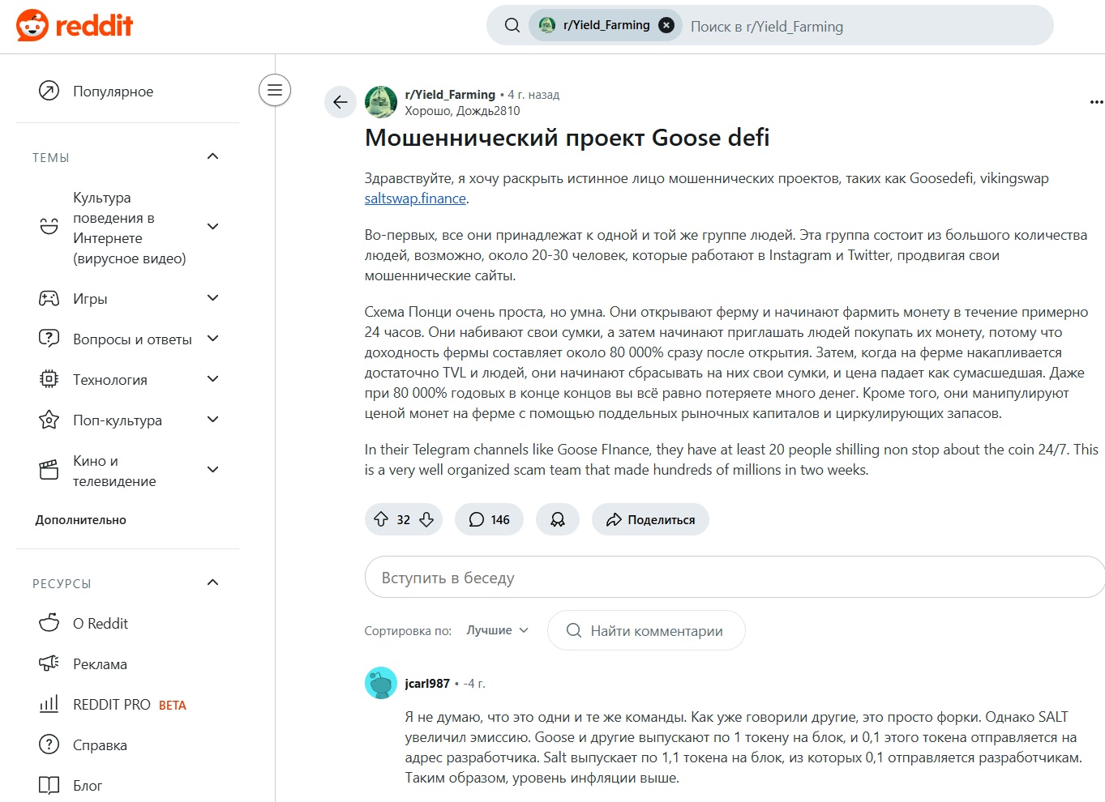Upvote the Goose defi post
The height and width of the screenshot is (802, 1105).
(x=381, y=519)
